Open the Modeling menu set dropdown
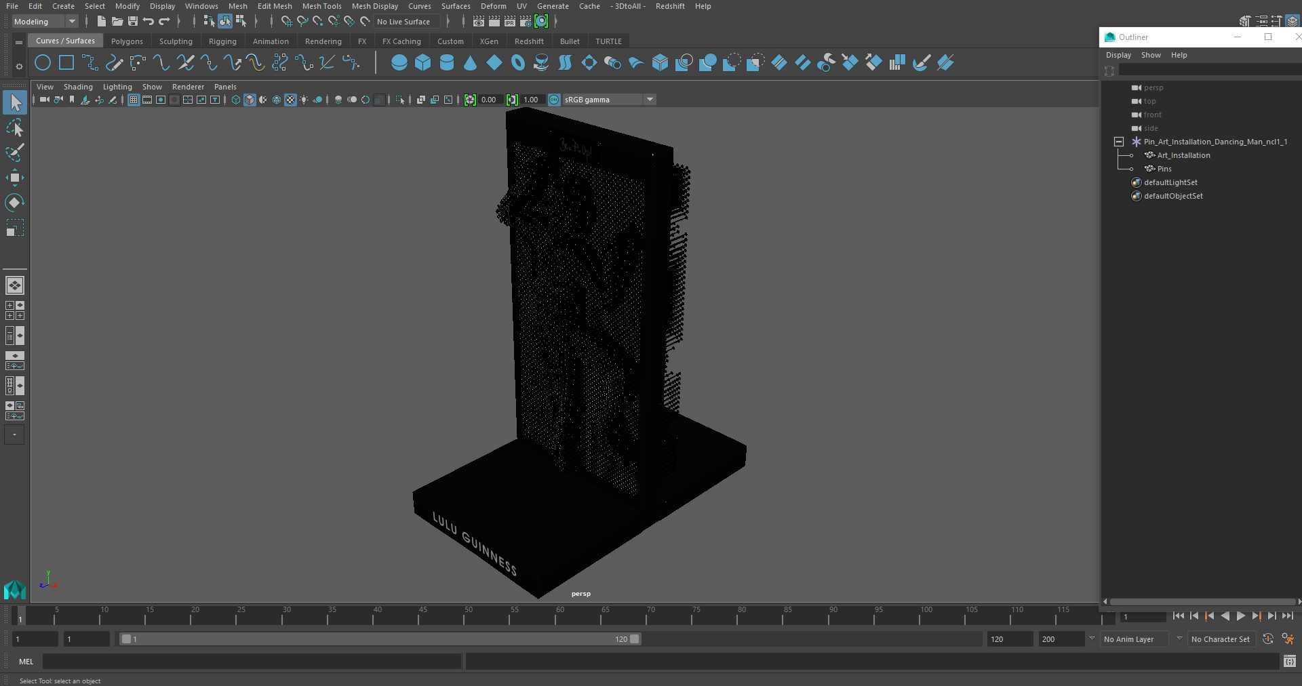The image size is (1302, 686). (45, 22)
